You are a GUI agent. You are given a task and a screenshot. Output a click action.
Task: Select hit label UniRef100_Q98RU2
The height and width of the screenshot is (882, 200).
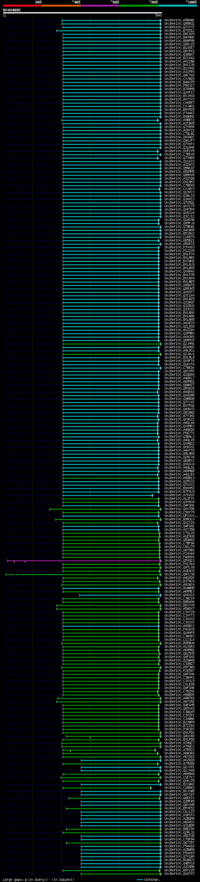click(x=179, y=24)
